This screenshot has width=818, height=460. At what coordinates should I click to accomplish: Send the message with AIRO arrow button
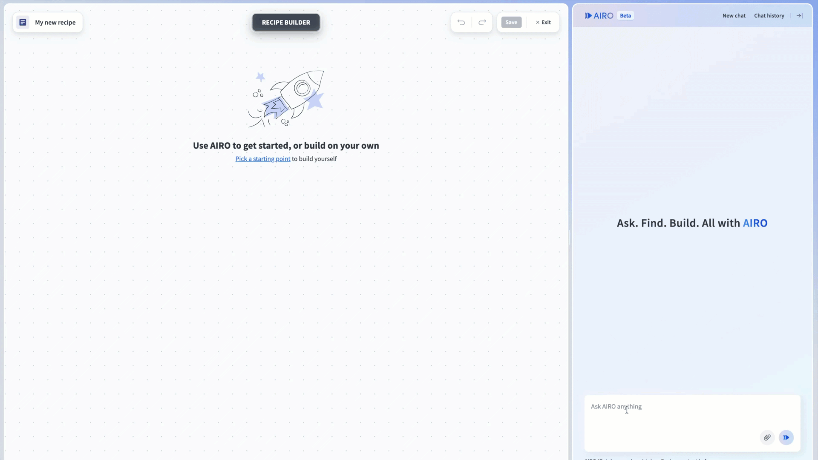click(x=786, y=437)
